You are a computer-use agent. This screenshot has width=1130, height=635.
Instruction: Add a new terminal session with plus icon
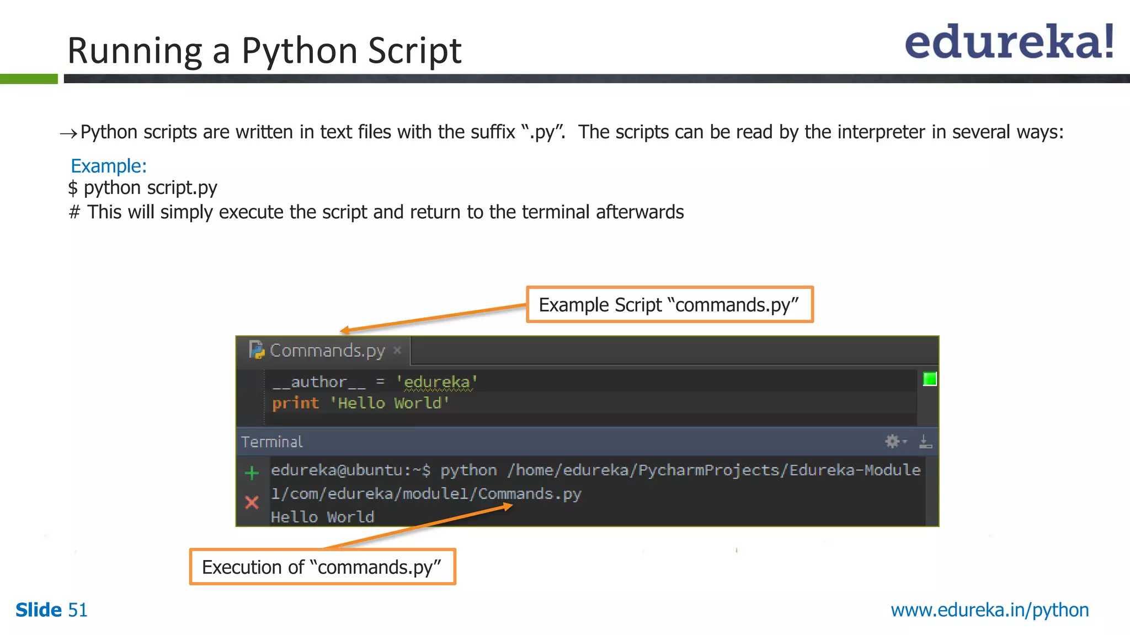(252, 472)
